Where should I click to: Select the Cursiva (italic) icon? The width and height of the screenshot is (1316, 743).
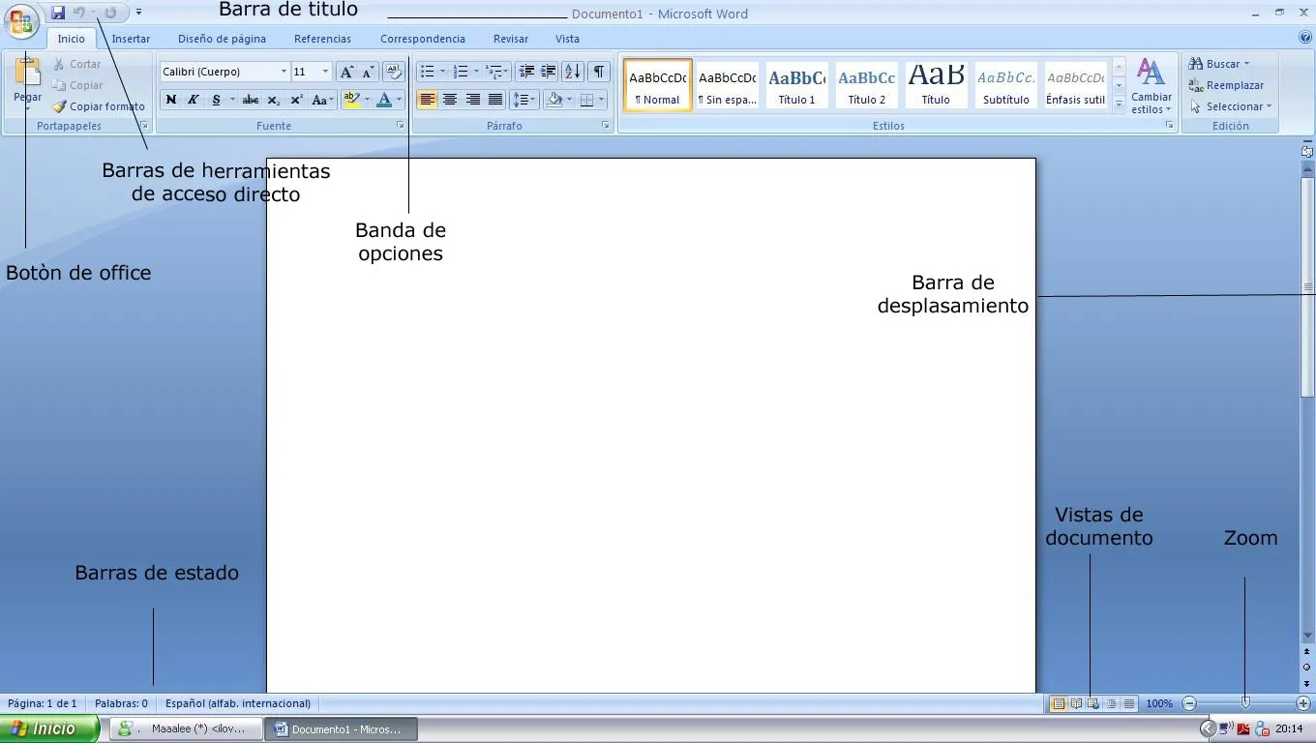point(194,99)
